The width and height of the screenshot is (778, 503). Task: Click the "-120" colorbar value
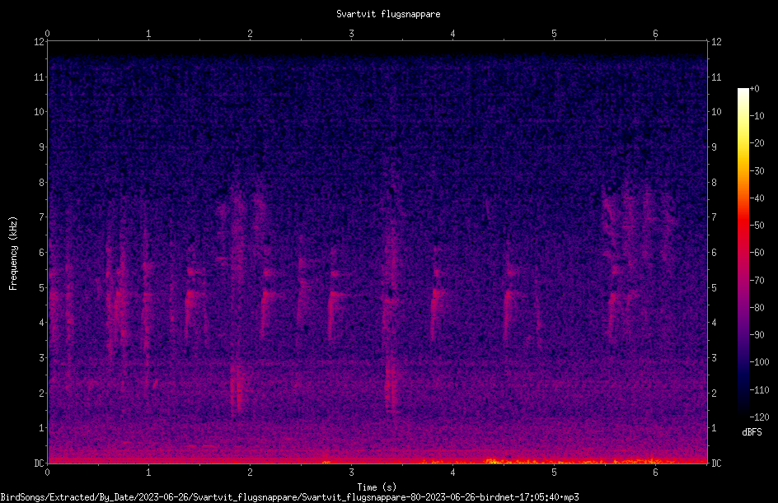(x=759, y=417)
